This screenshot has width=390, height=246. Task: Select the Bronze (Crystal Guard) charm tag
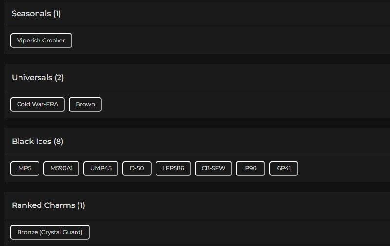click(x=50, y=232)
